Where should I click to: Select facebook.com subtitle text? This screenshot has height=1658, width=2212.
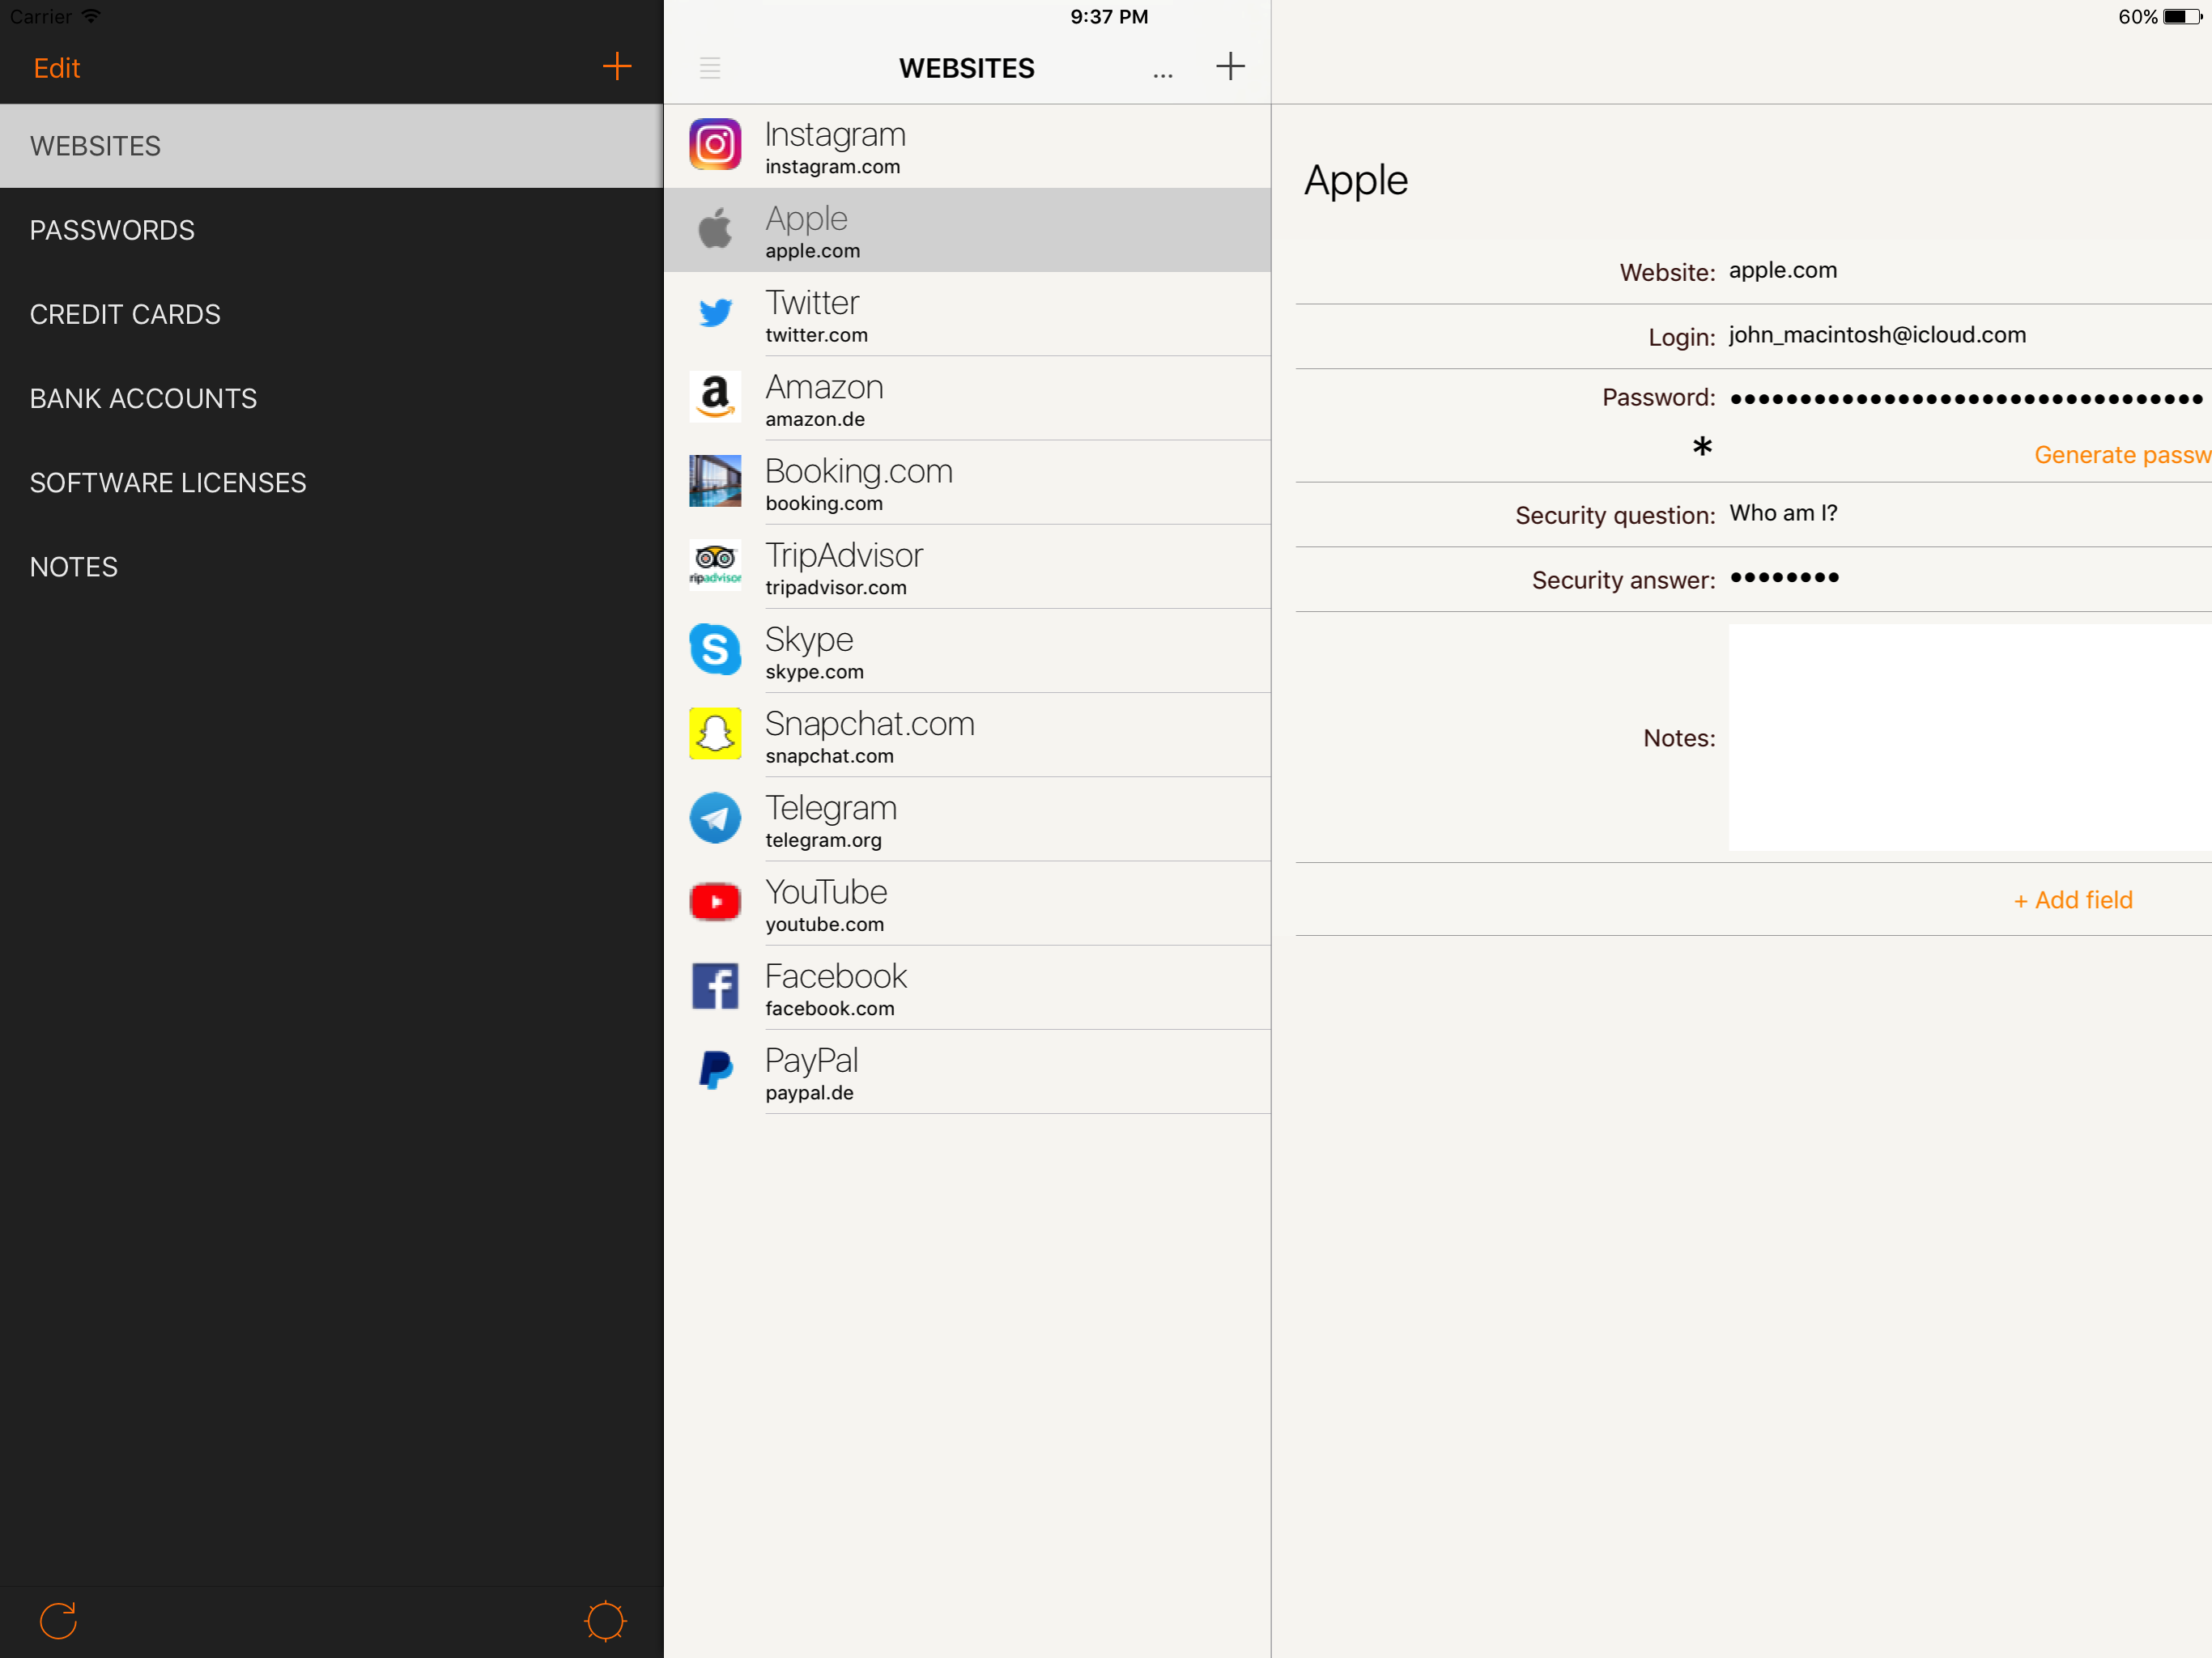830,1008
